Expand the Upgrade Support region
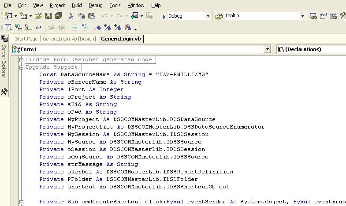 tap(21, 67)
